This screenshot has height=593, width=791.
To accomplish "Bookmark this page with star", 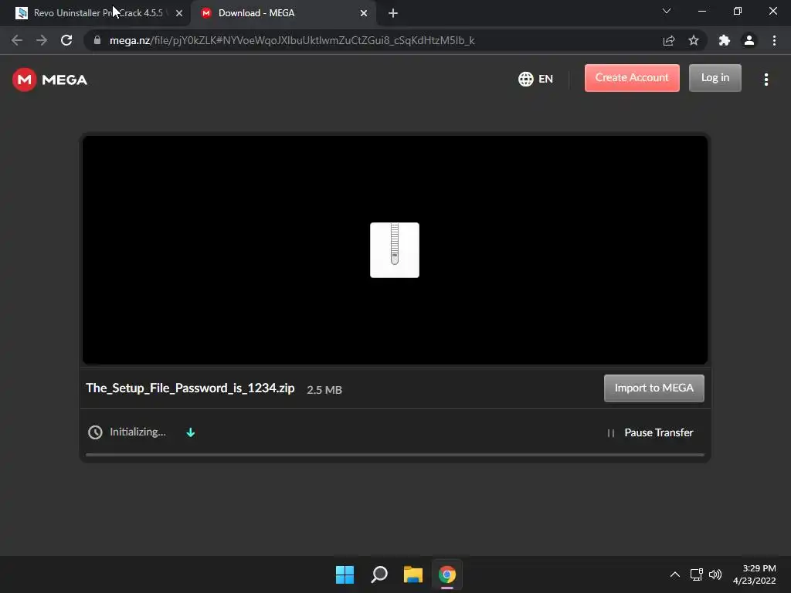I will pyautogui.click(x=694, y=40).
